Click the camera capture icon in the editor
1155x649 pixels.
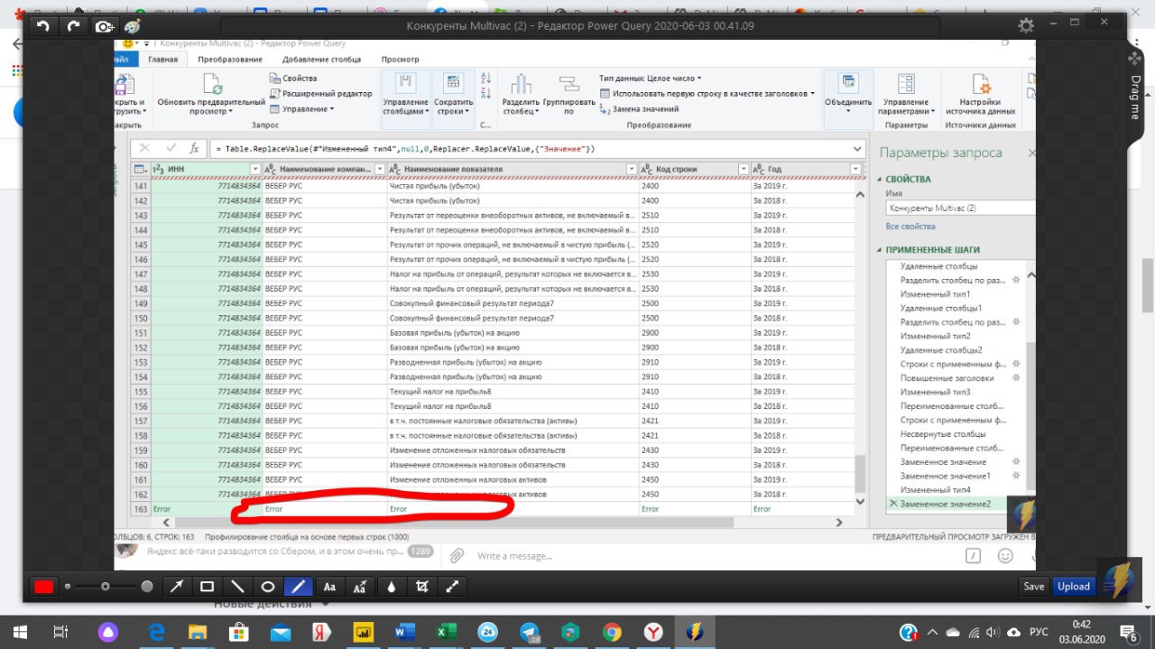click(x=105, y=26)
